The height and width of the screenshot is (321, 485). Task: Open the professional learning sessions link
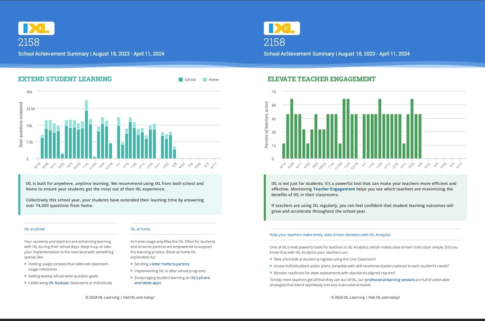pyautogui.click(x=389, y=280)
